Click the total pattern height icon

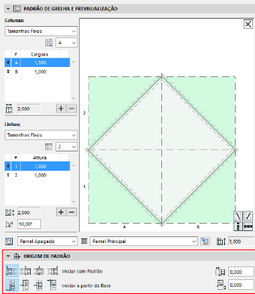[10, 212]
